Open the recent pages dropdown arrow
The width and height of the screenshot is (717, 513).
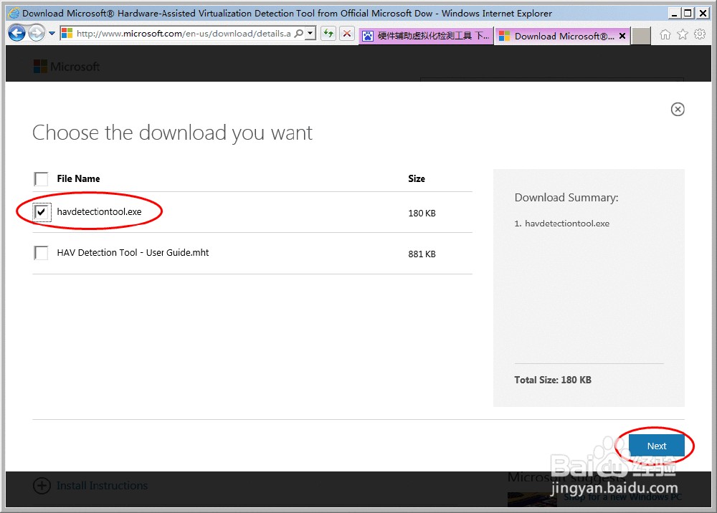coord(52,34)
